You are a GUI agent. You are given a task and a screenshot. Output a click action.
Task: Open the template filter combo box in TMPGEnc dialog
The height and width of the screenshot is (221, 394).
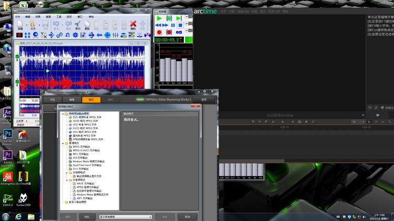[x=126, y=217]
